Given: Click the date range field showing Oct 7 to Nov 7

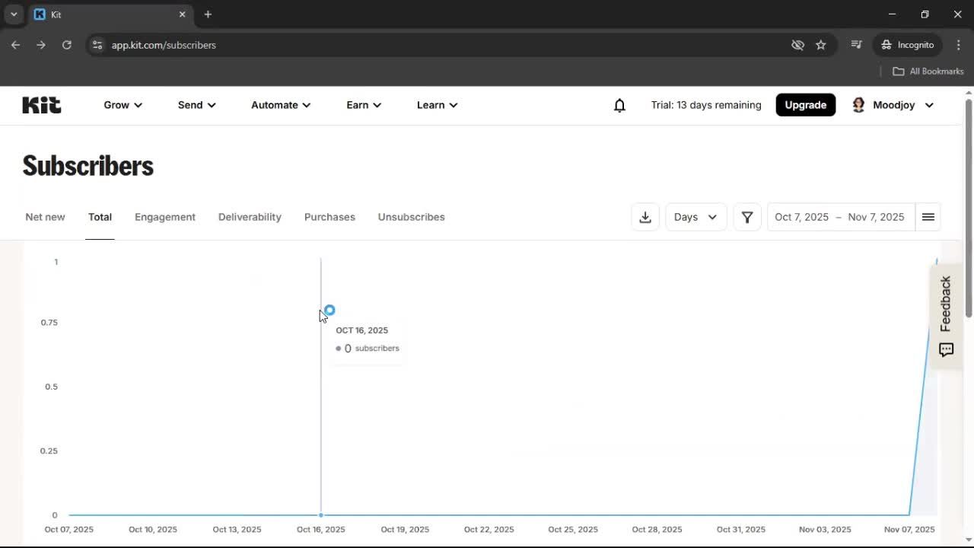Looking at the screenshot, I should (839, 217).
